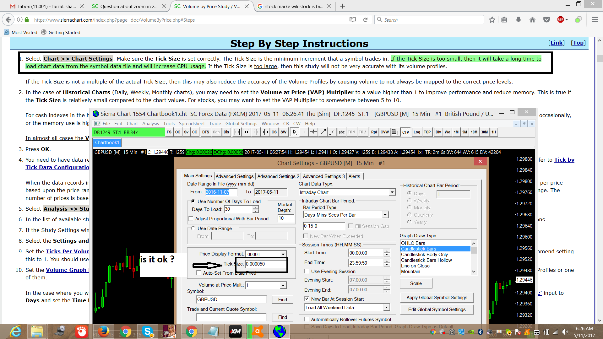
Task: Click the Log scale toolbar button
Action: (416, 132)
